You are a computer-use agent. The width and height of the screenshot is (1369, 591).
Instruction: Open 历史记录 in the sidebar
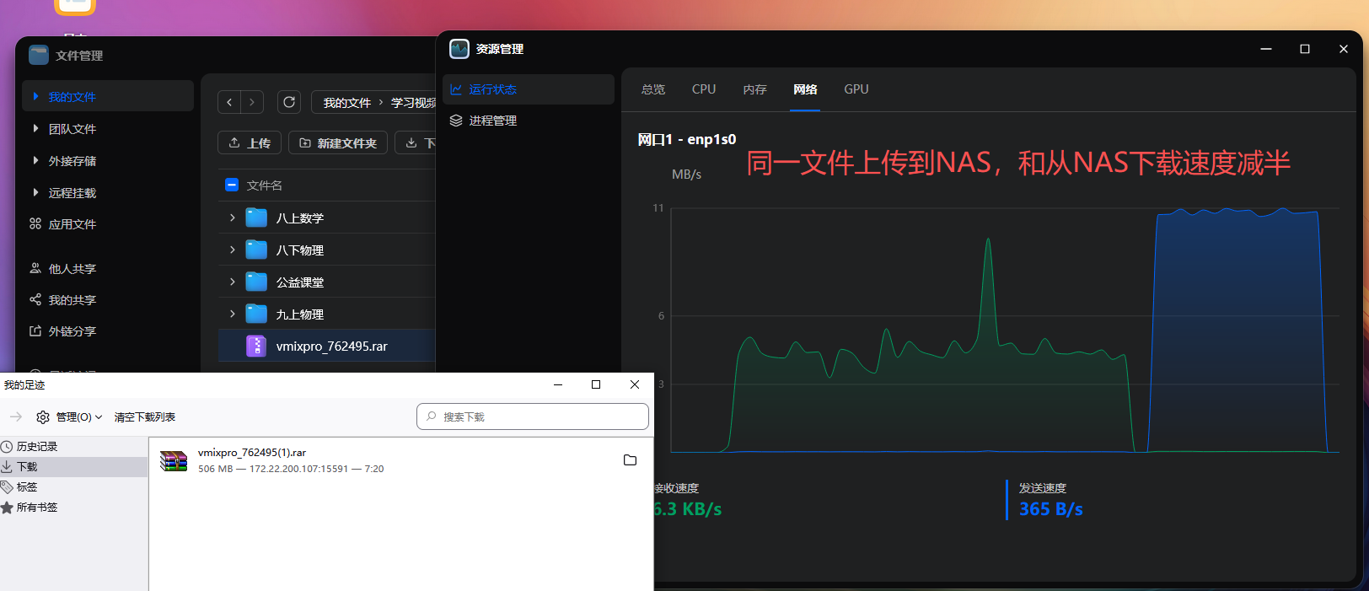pyautogui.click(x=36, y=447)
